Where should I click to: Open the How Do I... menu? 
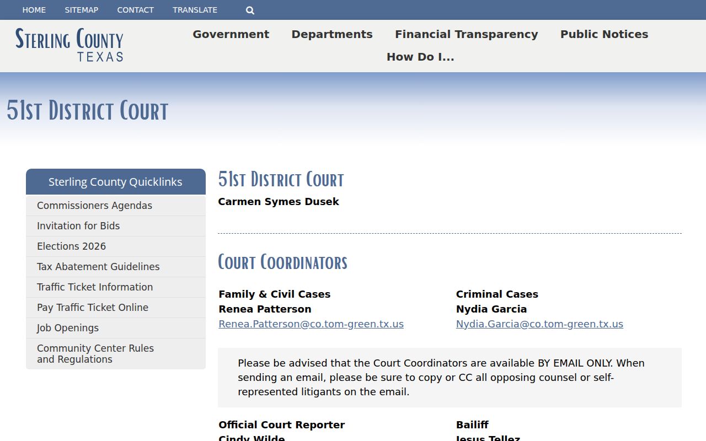pyautogui.click(x=420, y=57)
